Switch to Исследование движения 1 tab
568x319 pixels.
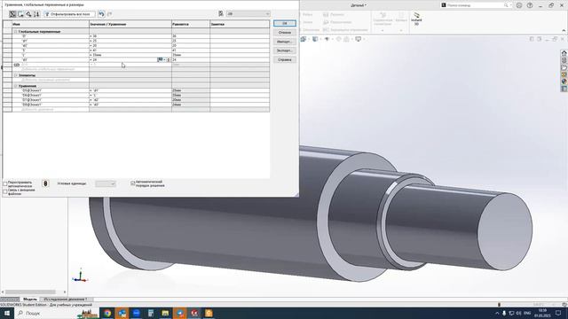[x=65, y=300]
